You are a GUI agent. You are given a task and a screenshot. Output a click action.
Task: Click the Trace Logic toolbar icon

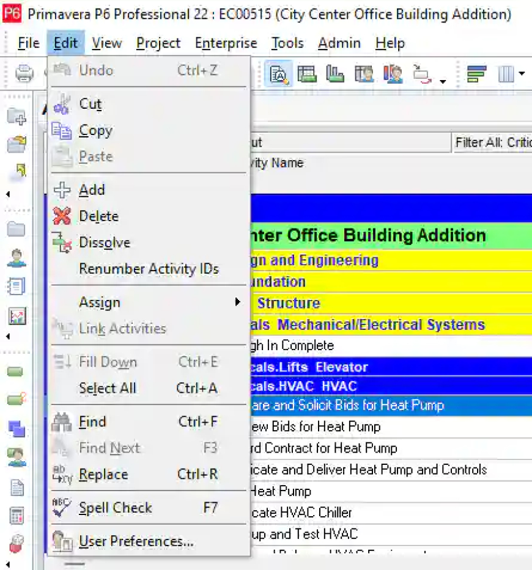click(x=422, y=74)
